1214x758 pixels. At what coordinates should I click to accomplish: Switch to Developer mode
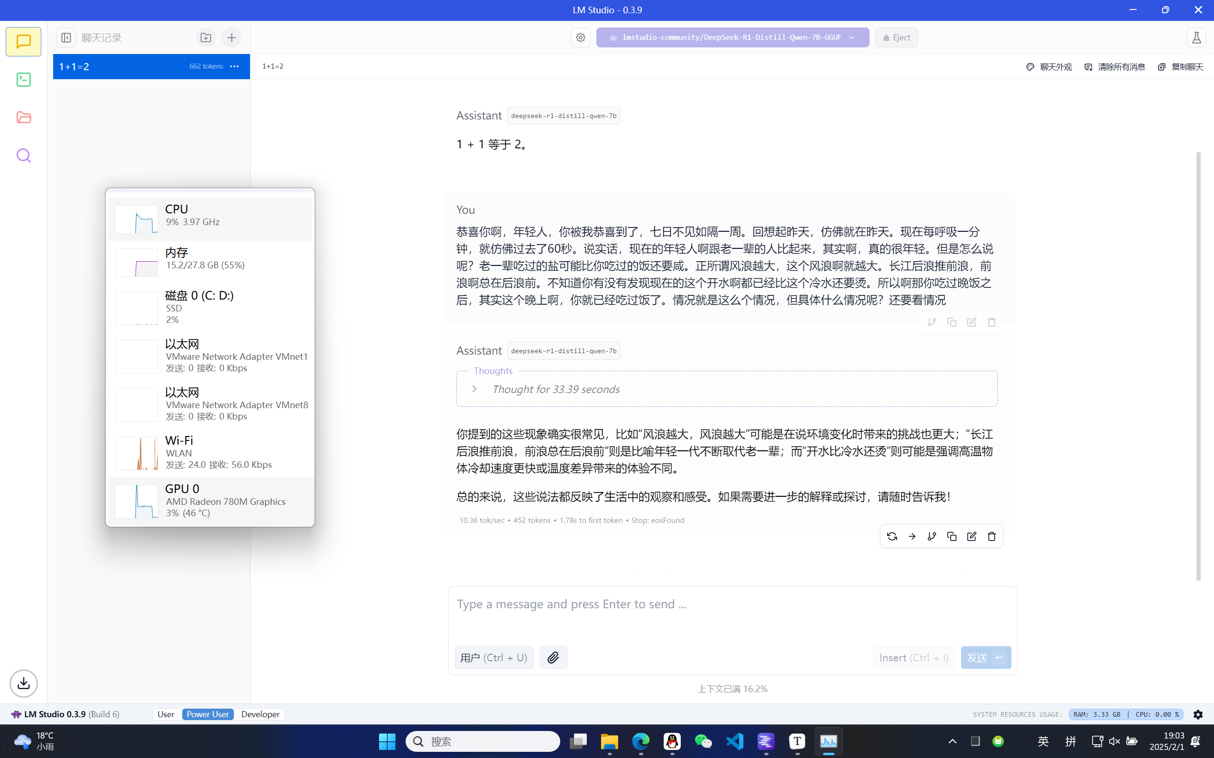(x=260, y=714)
